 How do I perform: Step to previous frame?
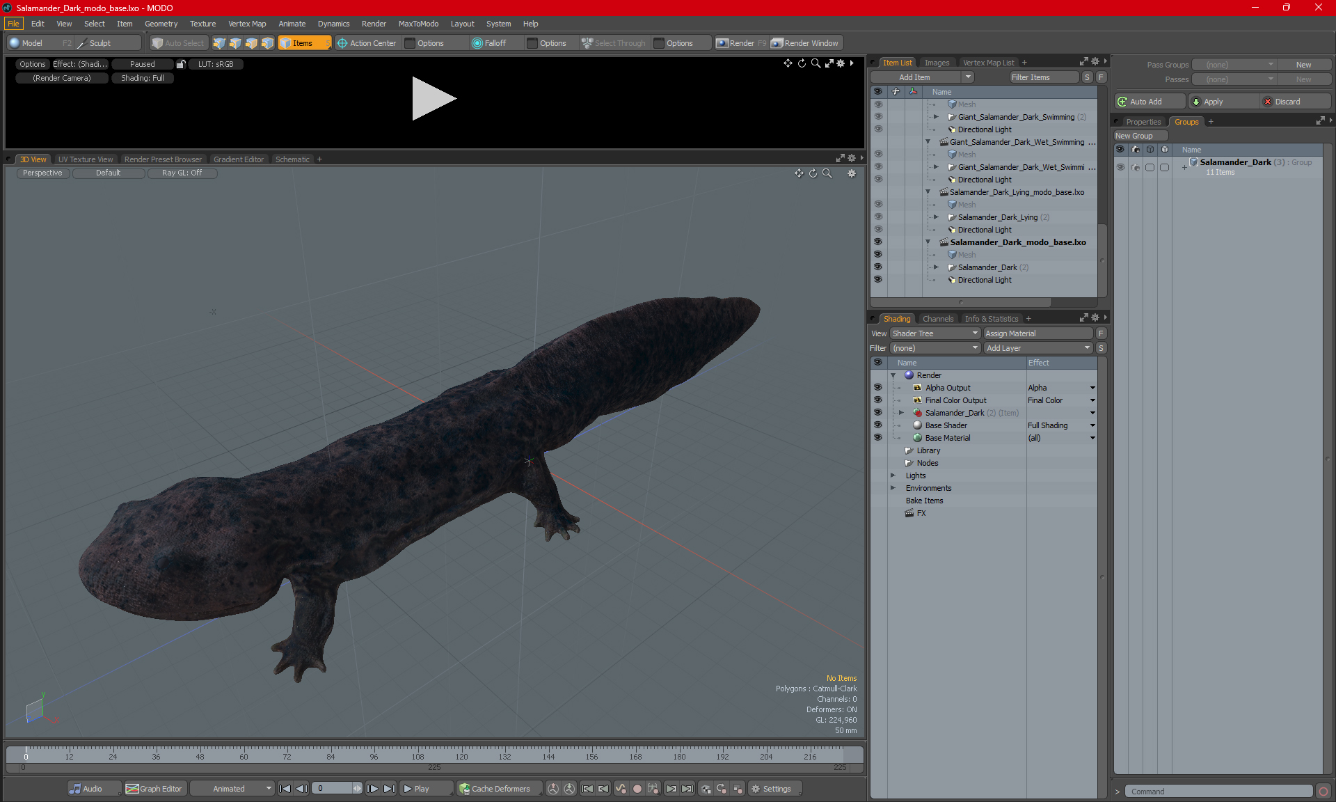click(x=301, y=789)
